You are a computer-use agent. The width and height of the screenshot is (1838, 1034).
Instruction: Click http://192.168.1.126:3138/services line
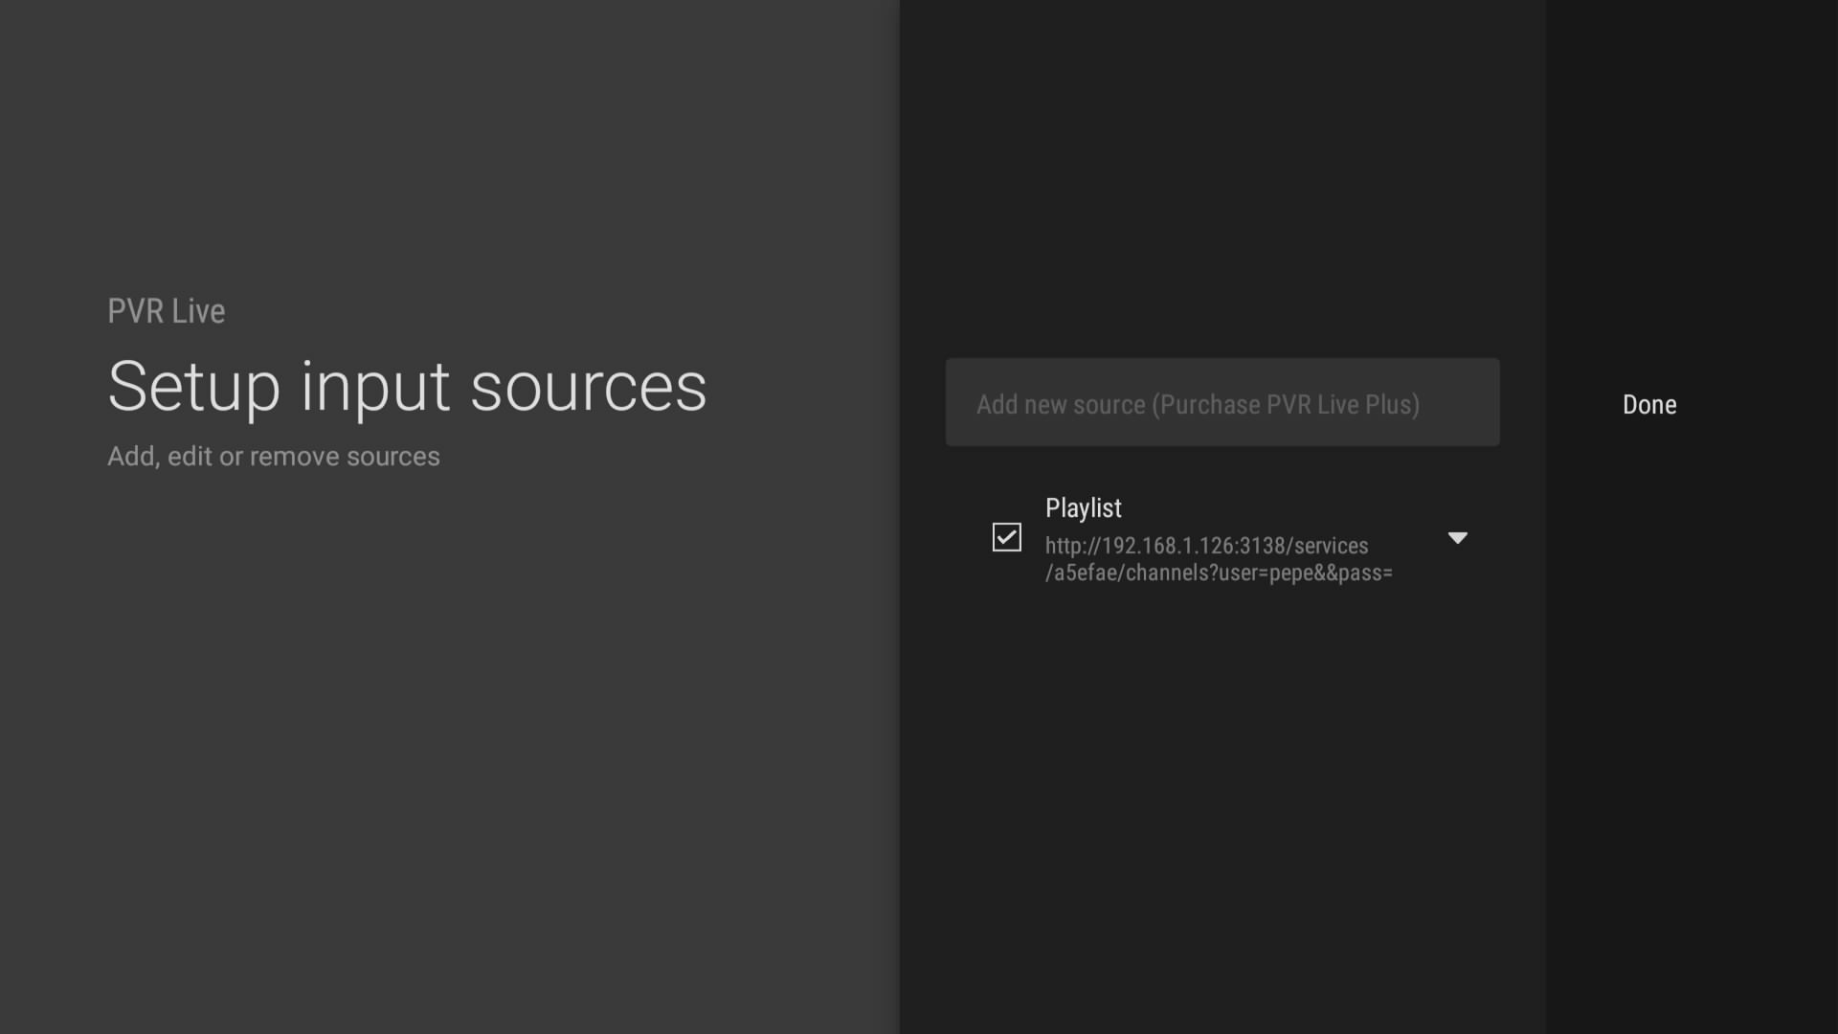click(1206, 546)
